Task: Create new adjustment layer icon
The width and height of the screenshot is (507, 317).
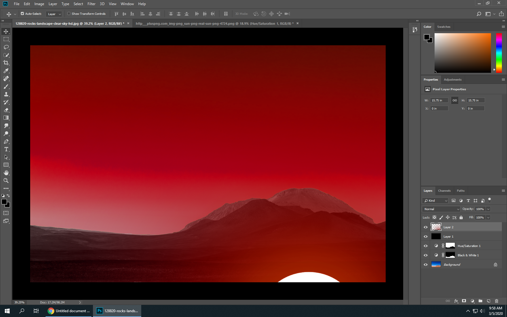Action: pos(472,301)
